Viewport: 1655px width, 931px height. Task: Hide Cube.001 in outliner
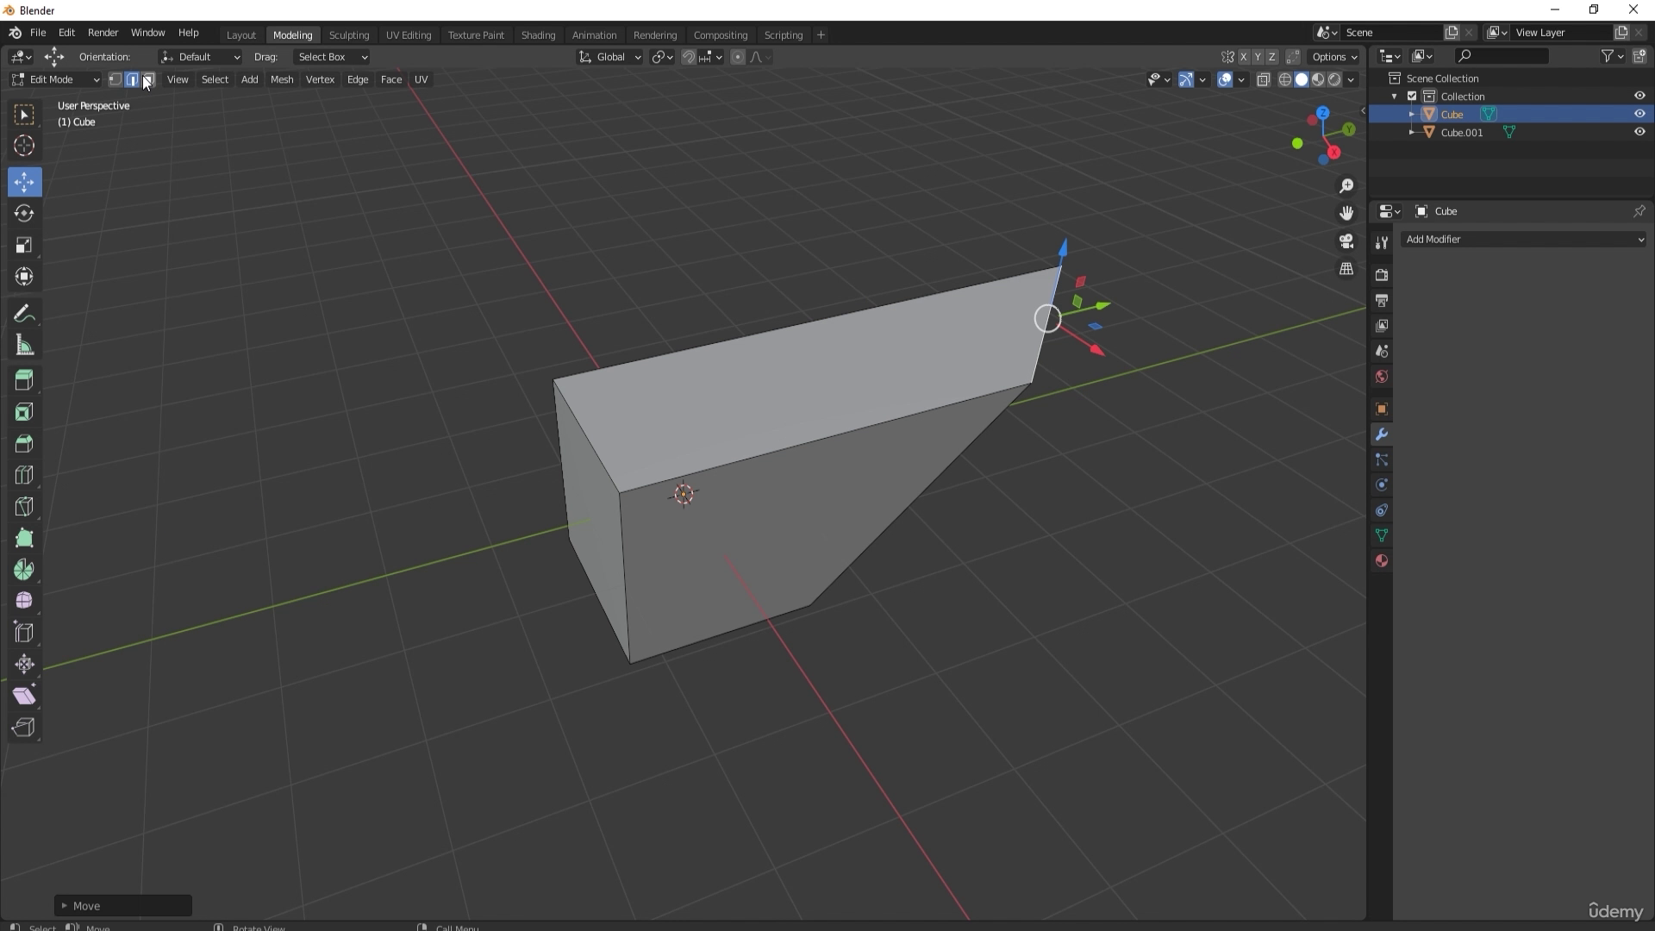click(1639, 132)
